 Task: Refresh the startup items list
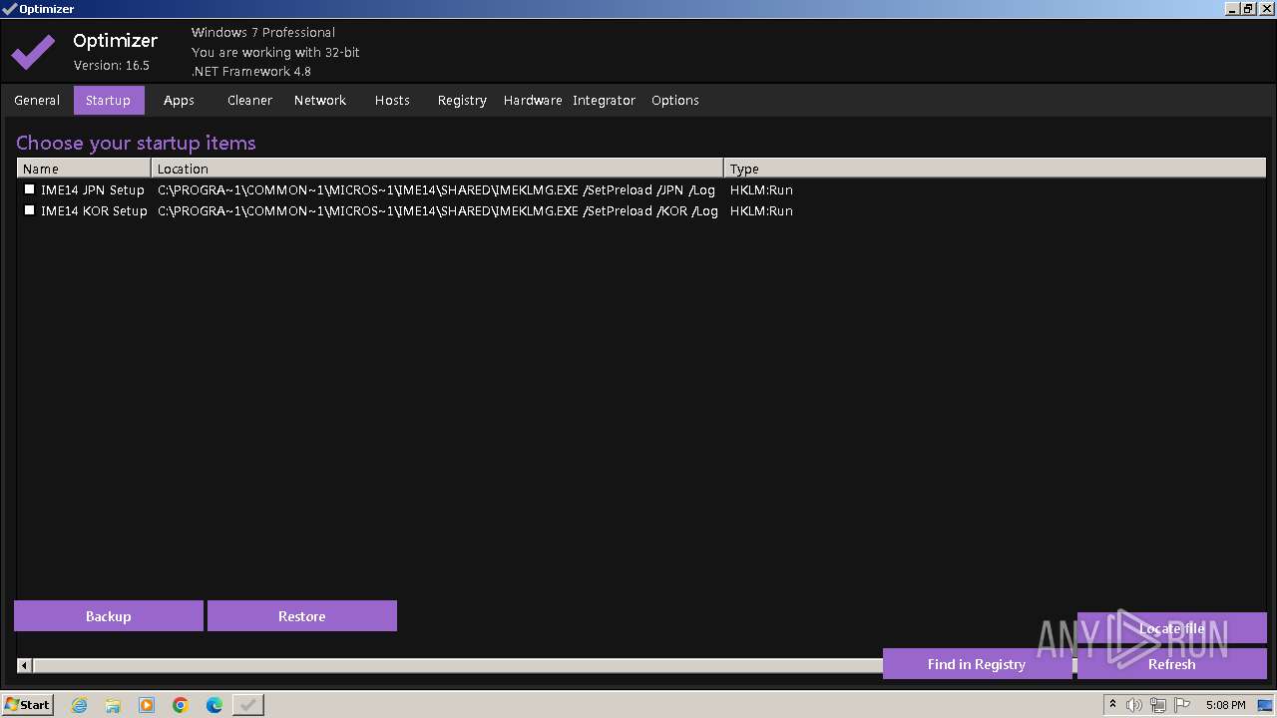pos(1172,664)
